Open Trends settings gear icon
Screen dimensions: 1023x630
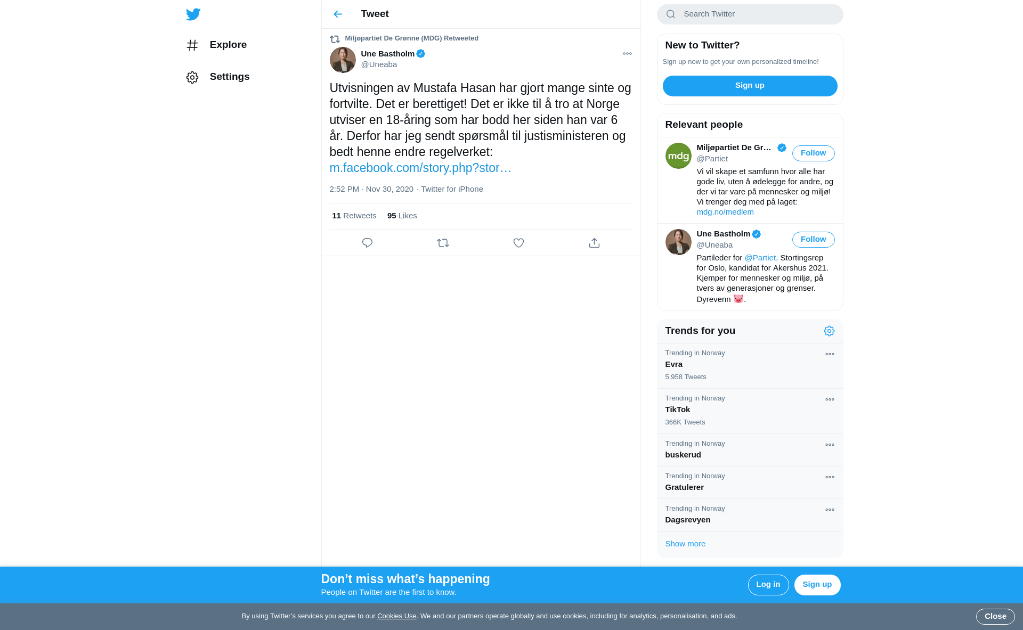click(829, 331)
